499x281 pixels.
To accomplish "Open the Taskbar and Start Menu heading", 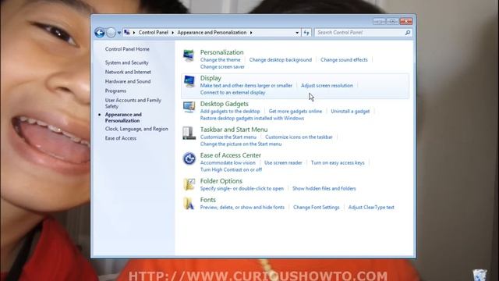I will coord(234,130).
